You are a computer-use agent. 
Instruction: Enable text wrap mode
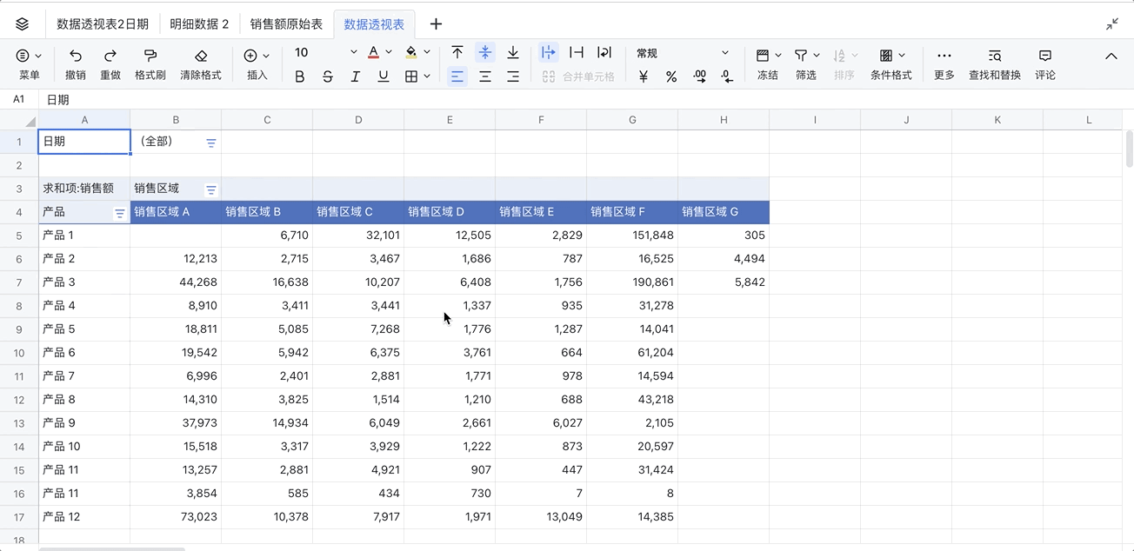604,53
